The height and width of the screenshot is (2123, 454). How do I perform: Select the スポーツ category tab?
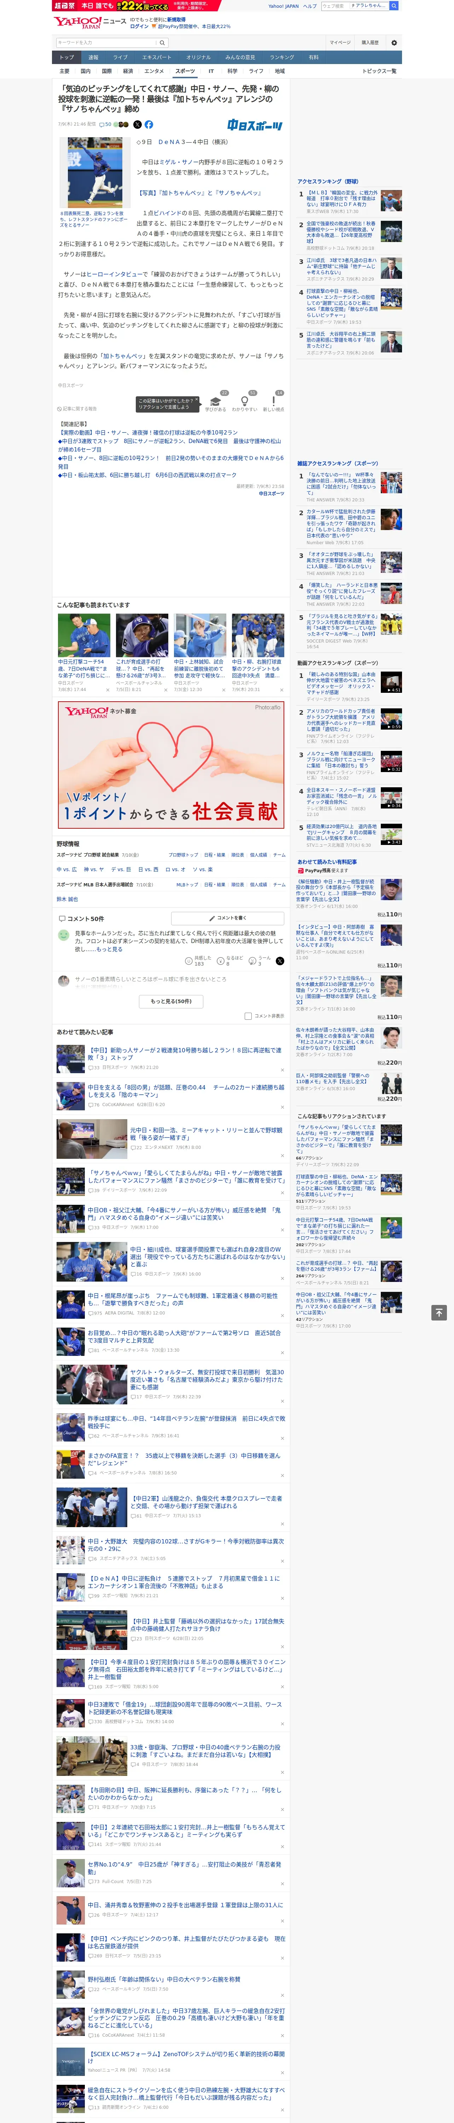[185, 72]
